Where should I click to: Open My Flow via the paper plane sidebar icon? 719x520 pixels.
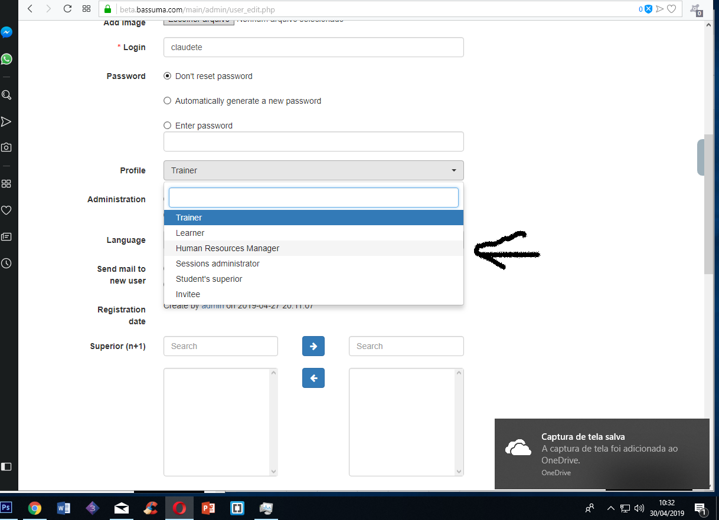(6, 121)
